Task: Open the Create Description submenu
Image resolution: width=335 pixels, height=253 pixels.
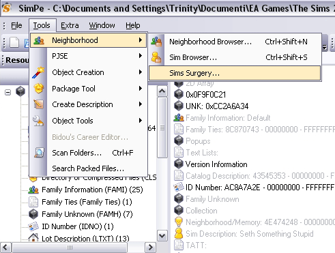Action: point(88,104)
